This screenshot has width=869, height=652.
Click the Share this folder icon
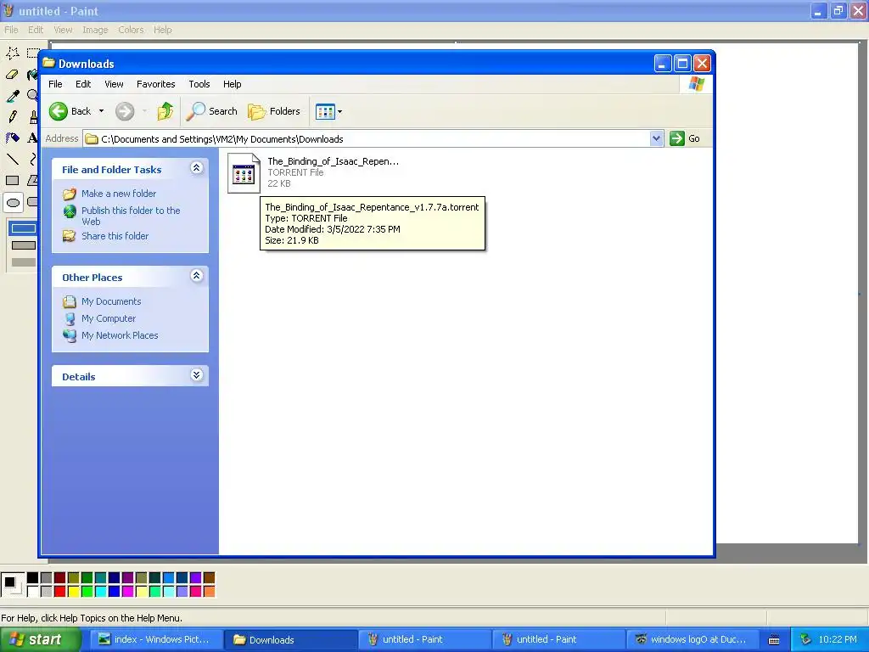[x=70, y=236]
